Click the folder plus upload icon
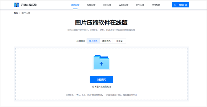This screenshot has width=207, height=107. tap(101, 62)
